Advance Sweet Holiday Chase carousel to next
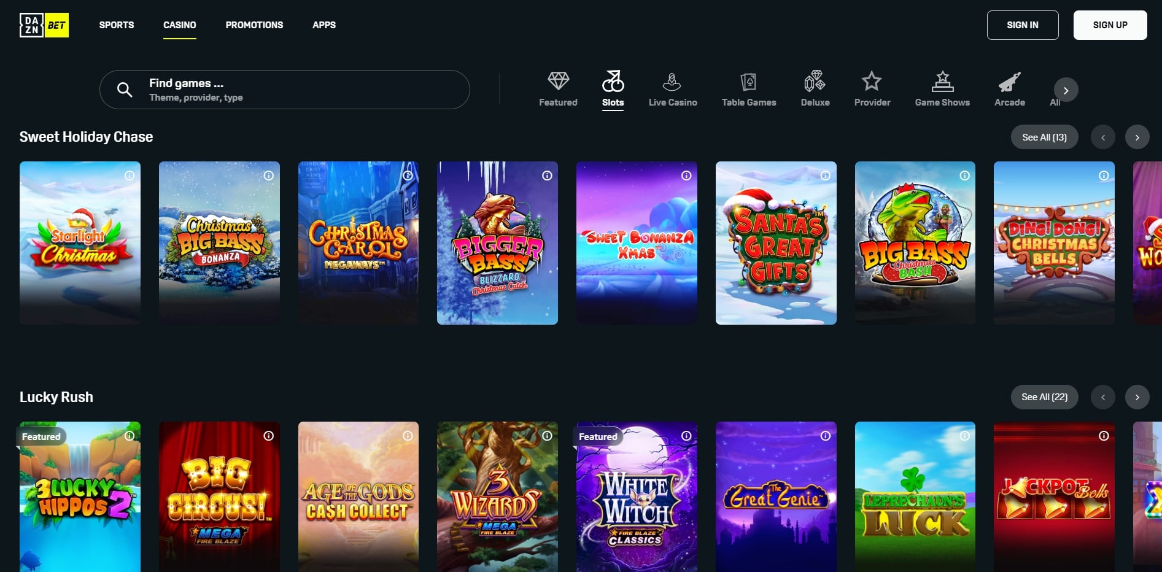This screenshot has height=572, width=1162. [x=1137, y=137]
